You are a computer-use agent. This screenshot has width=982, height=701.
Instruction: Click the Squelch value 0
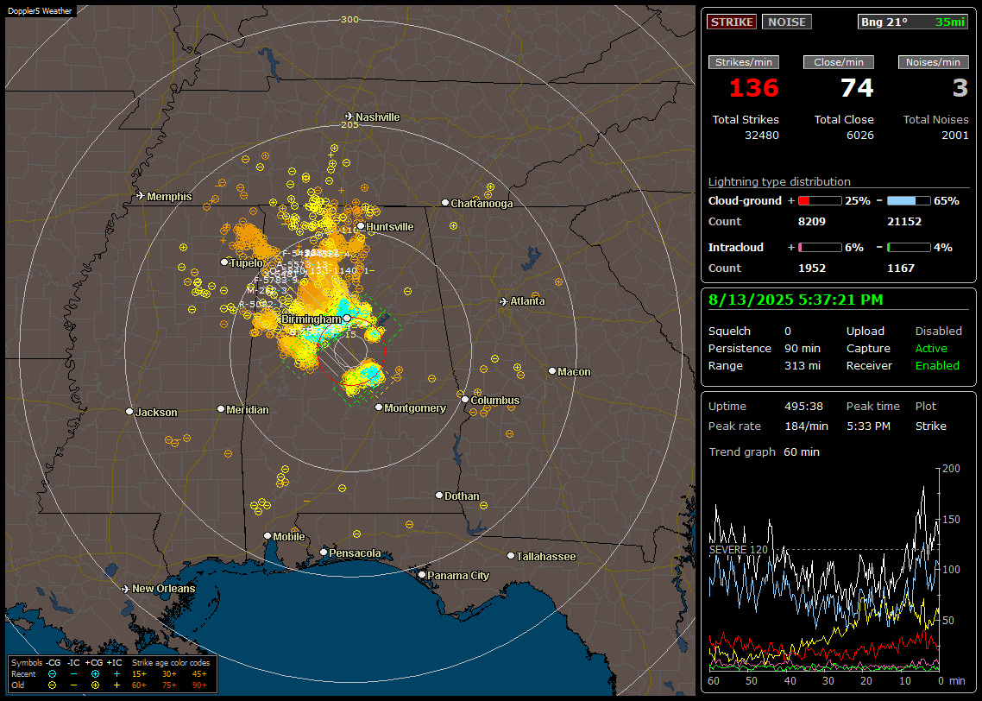(x=788, y=331)
